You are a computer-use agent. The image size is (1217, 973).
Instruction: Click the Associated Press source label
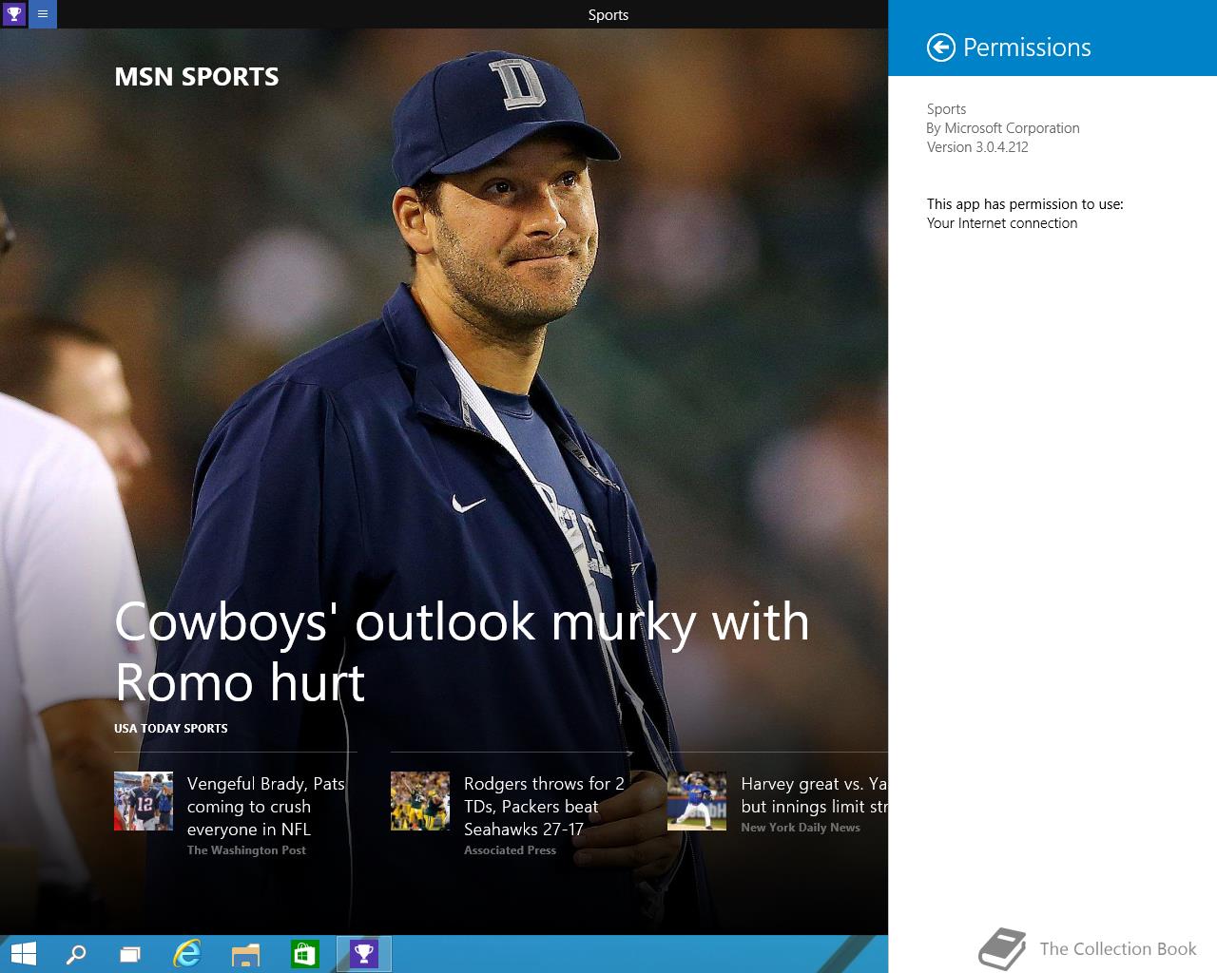(x=510, y=850)
